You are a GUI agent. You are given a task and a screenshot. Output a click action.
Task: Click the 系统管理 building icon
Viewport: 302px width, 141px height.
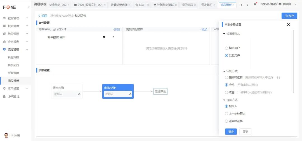[4, 96]
